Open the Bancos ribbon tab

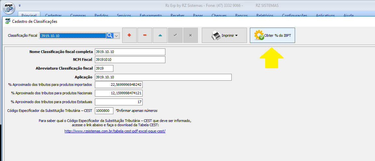click(x=241, y=15)
